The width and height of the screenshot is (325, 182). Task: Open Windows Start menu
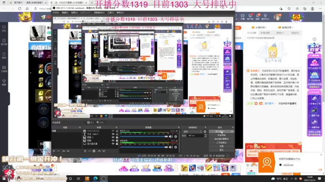(4, 179)
